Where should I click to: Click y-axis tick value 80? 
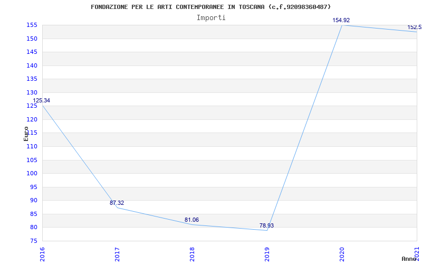click(x=33, y=228)
